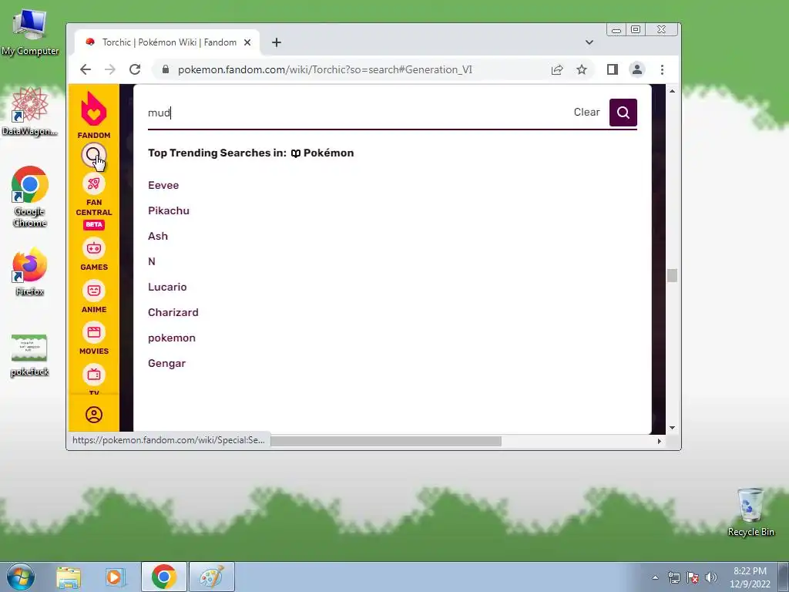Open Chrome three-dot menu

(x=662, y=69)
